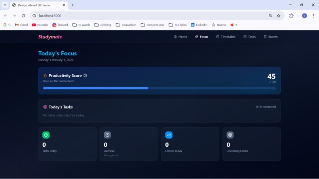Viewport: 319px width, 179px height.
Task: Open the tab search dropdown arrow
Action: point(5,5)
